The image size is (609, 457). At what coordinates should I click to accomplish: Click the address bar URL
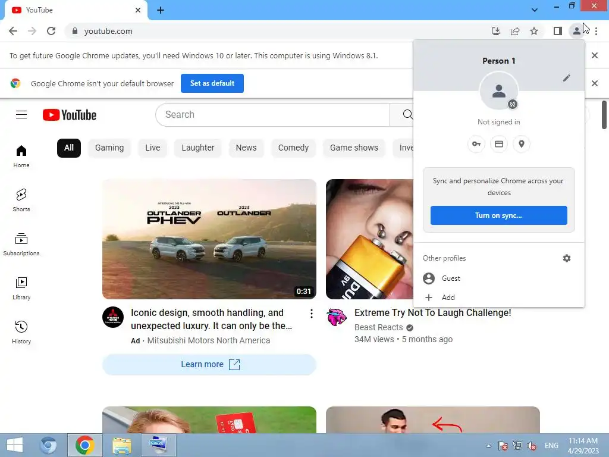coord(108,31)
